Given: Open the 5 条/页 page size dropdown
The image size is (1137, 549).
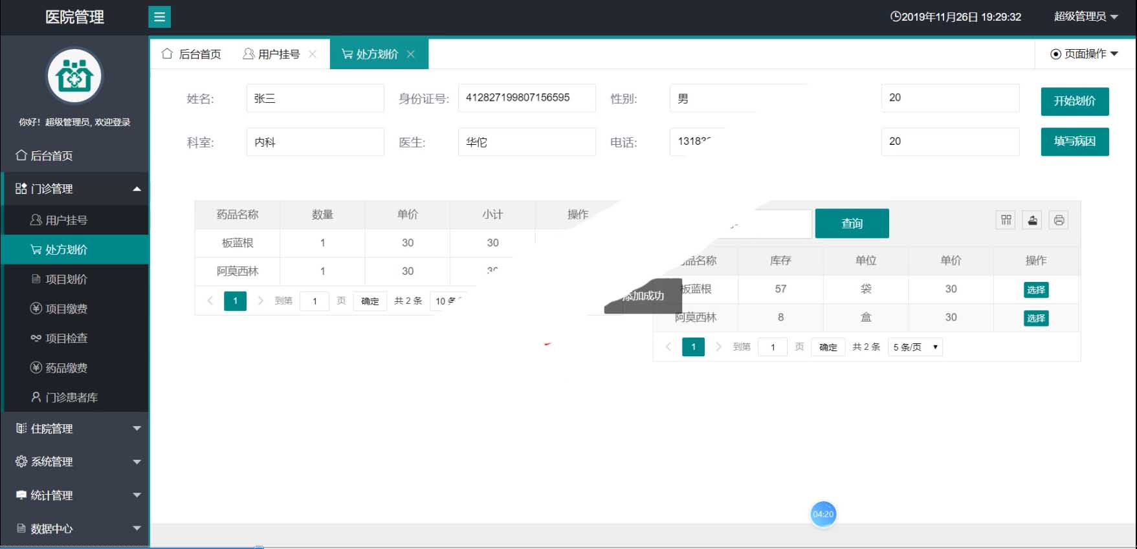Looking at the screenshot, I should (915, 347).
